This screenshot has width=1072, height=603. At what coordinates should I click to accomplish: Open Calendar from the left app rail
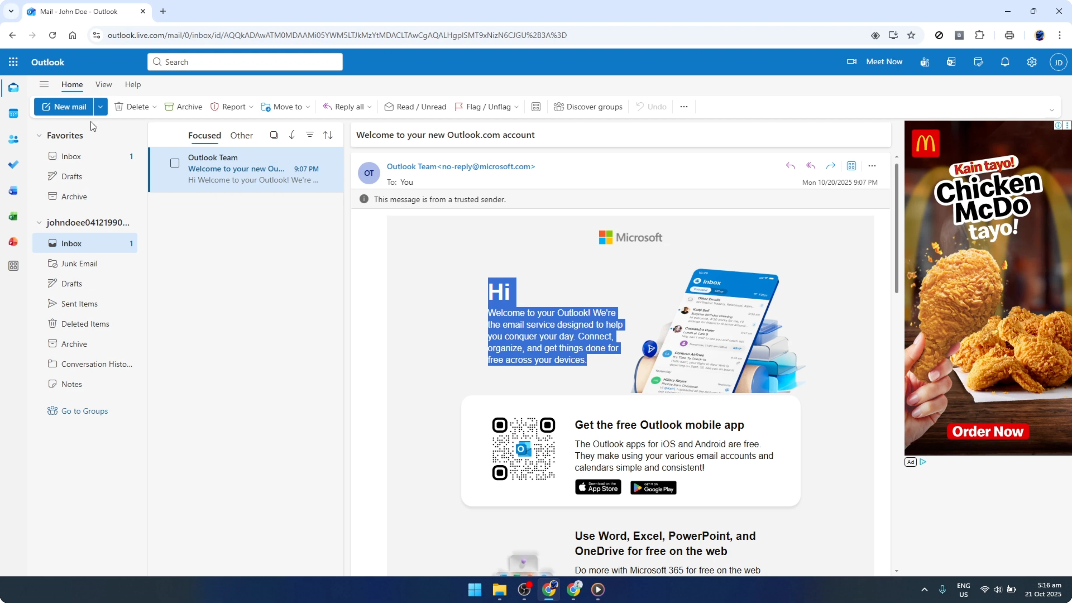click(13, 113)
